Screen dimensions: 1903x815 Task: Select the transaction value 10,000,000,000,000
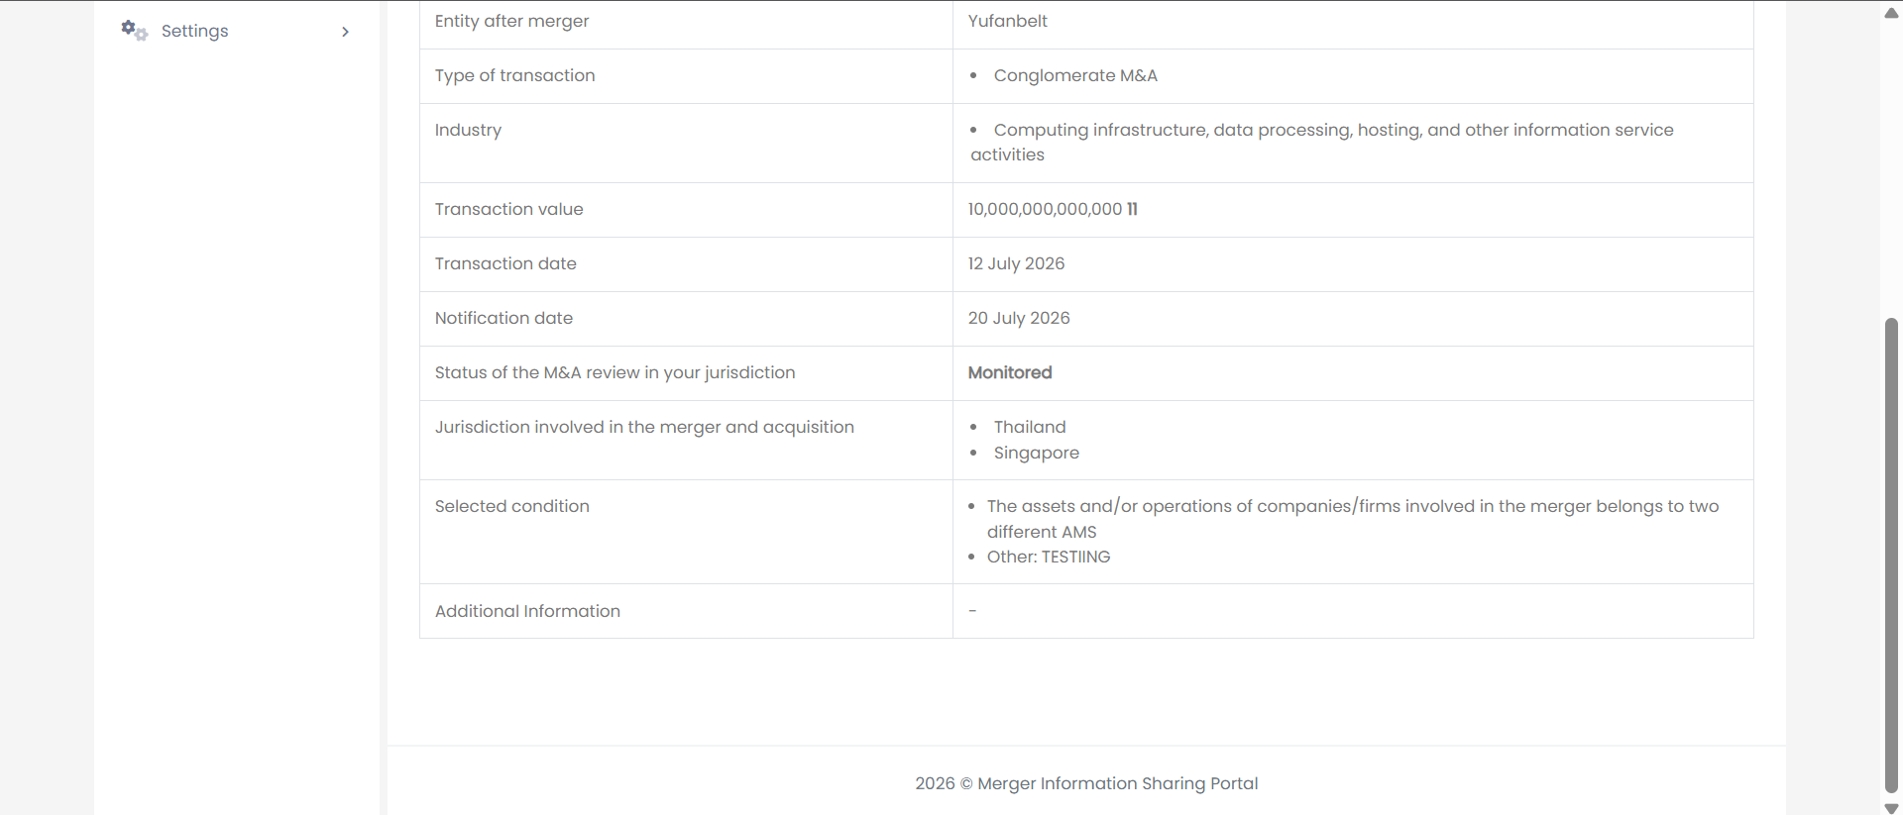[x=1045, y=210]
